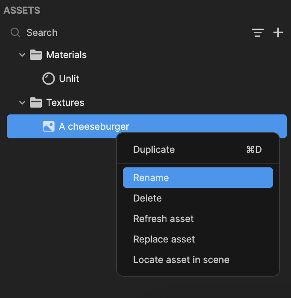Click the search magnifier icon
This screenshot has height=298, width=291.
[15, 32]
